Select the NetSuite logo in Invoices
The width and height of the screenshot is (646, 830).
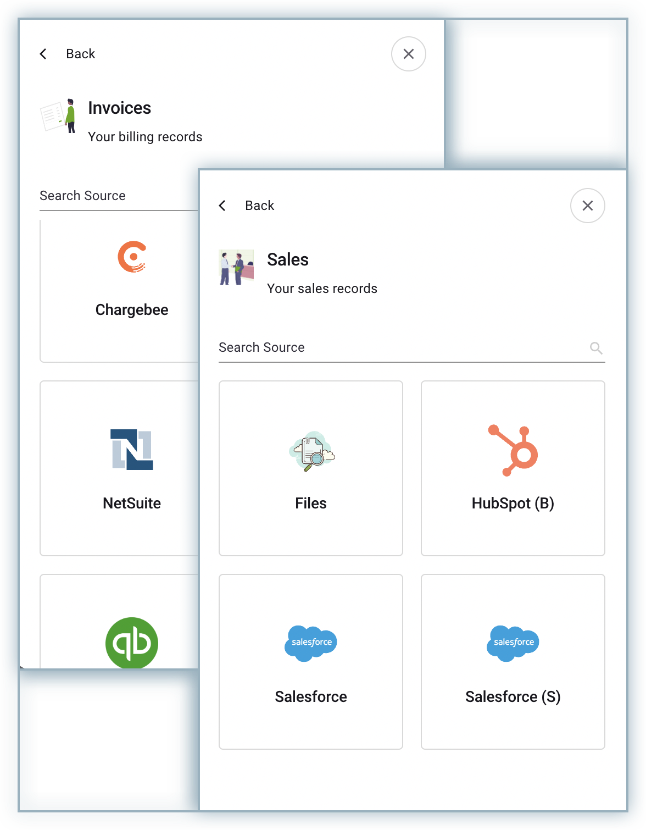132,449
